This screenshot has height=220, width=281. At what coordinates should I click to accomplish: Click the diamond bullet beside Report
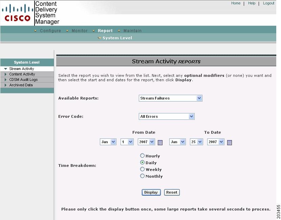(93, 31)
